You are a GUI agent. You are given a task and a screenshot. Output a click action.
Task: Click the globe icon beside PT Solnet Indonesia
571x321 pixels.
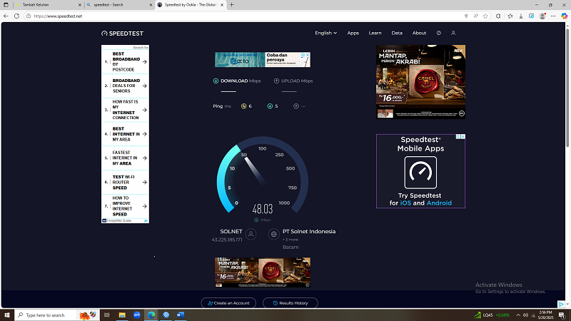click(x=274, y=234)
